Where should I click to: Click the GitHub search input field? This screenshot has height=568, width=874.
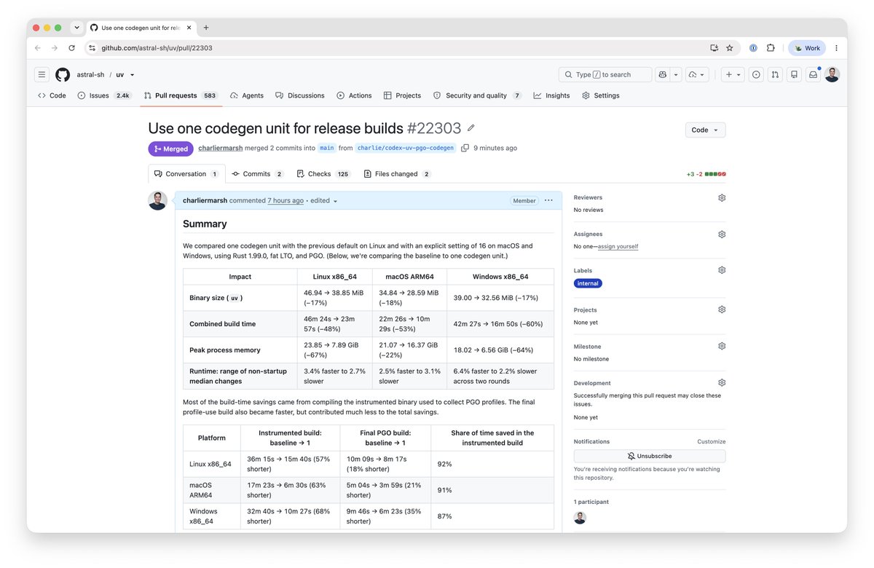coord(605,74)
